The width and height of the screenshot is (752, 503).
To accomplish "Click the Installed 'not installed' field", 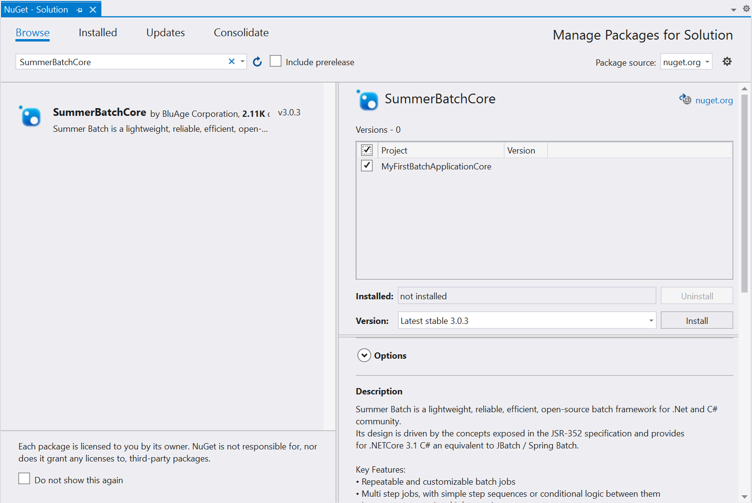I will 527,296.
